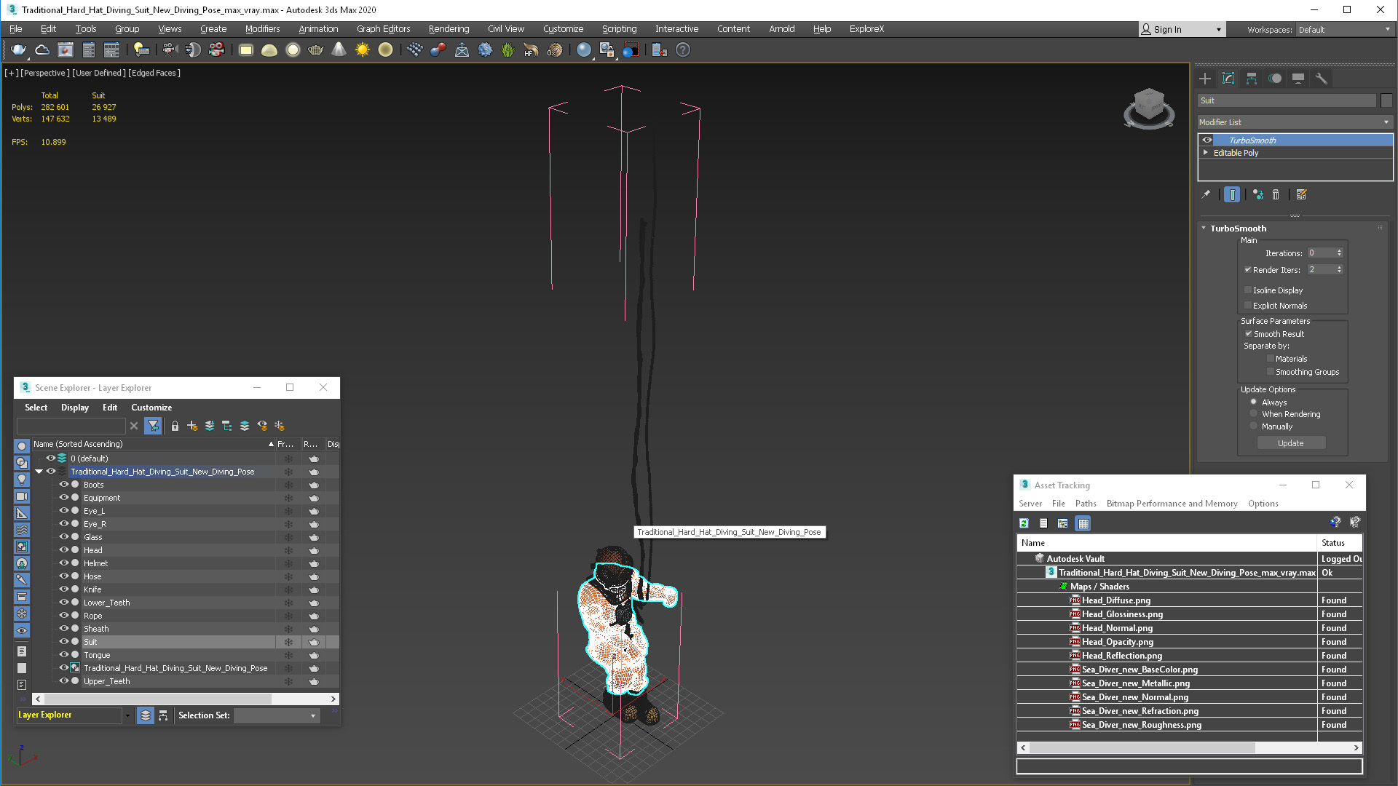This screenshot has width=1398, height=786.
Task: Click the blue sphere material icon
Action: 583,49
